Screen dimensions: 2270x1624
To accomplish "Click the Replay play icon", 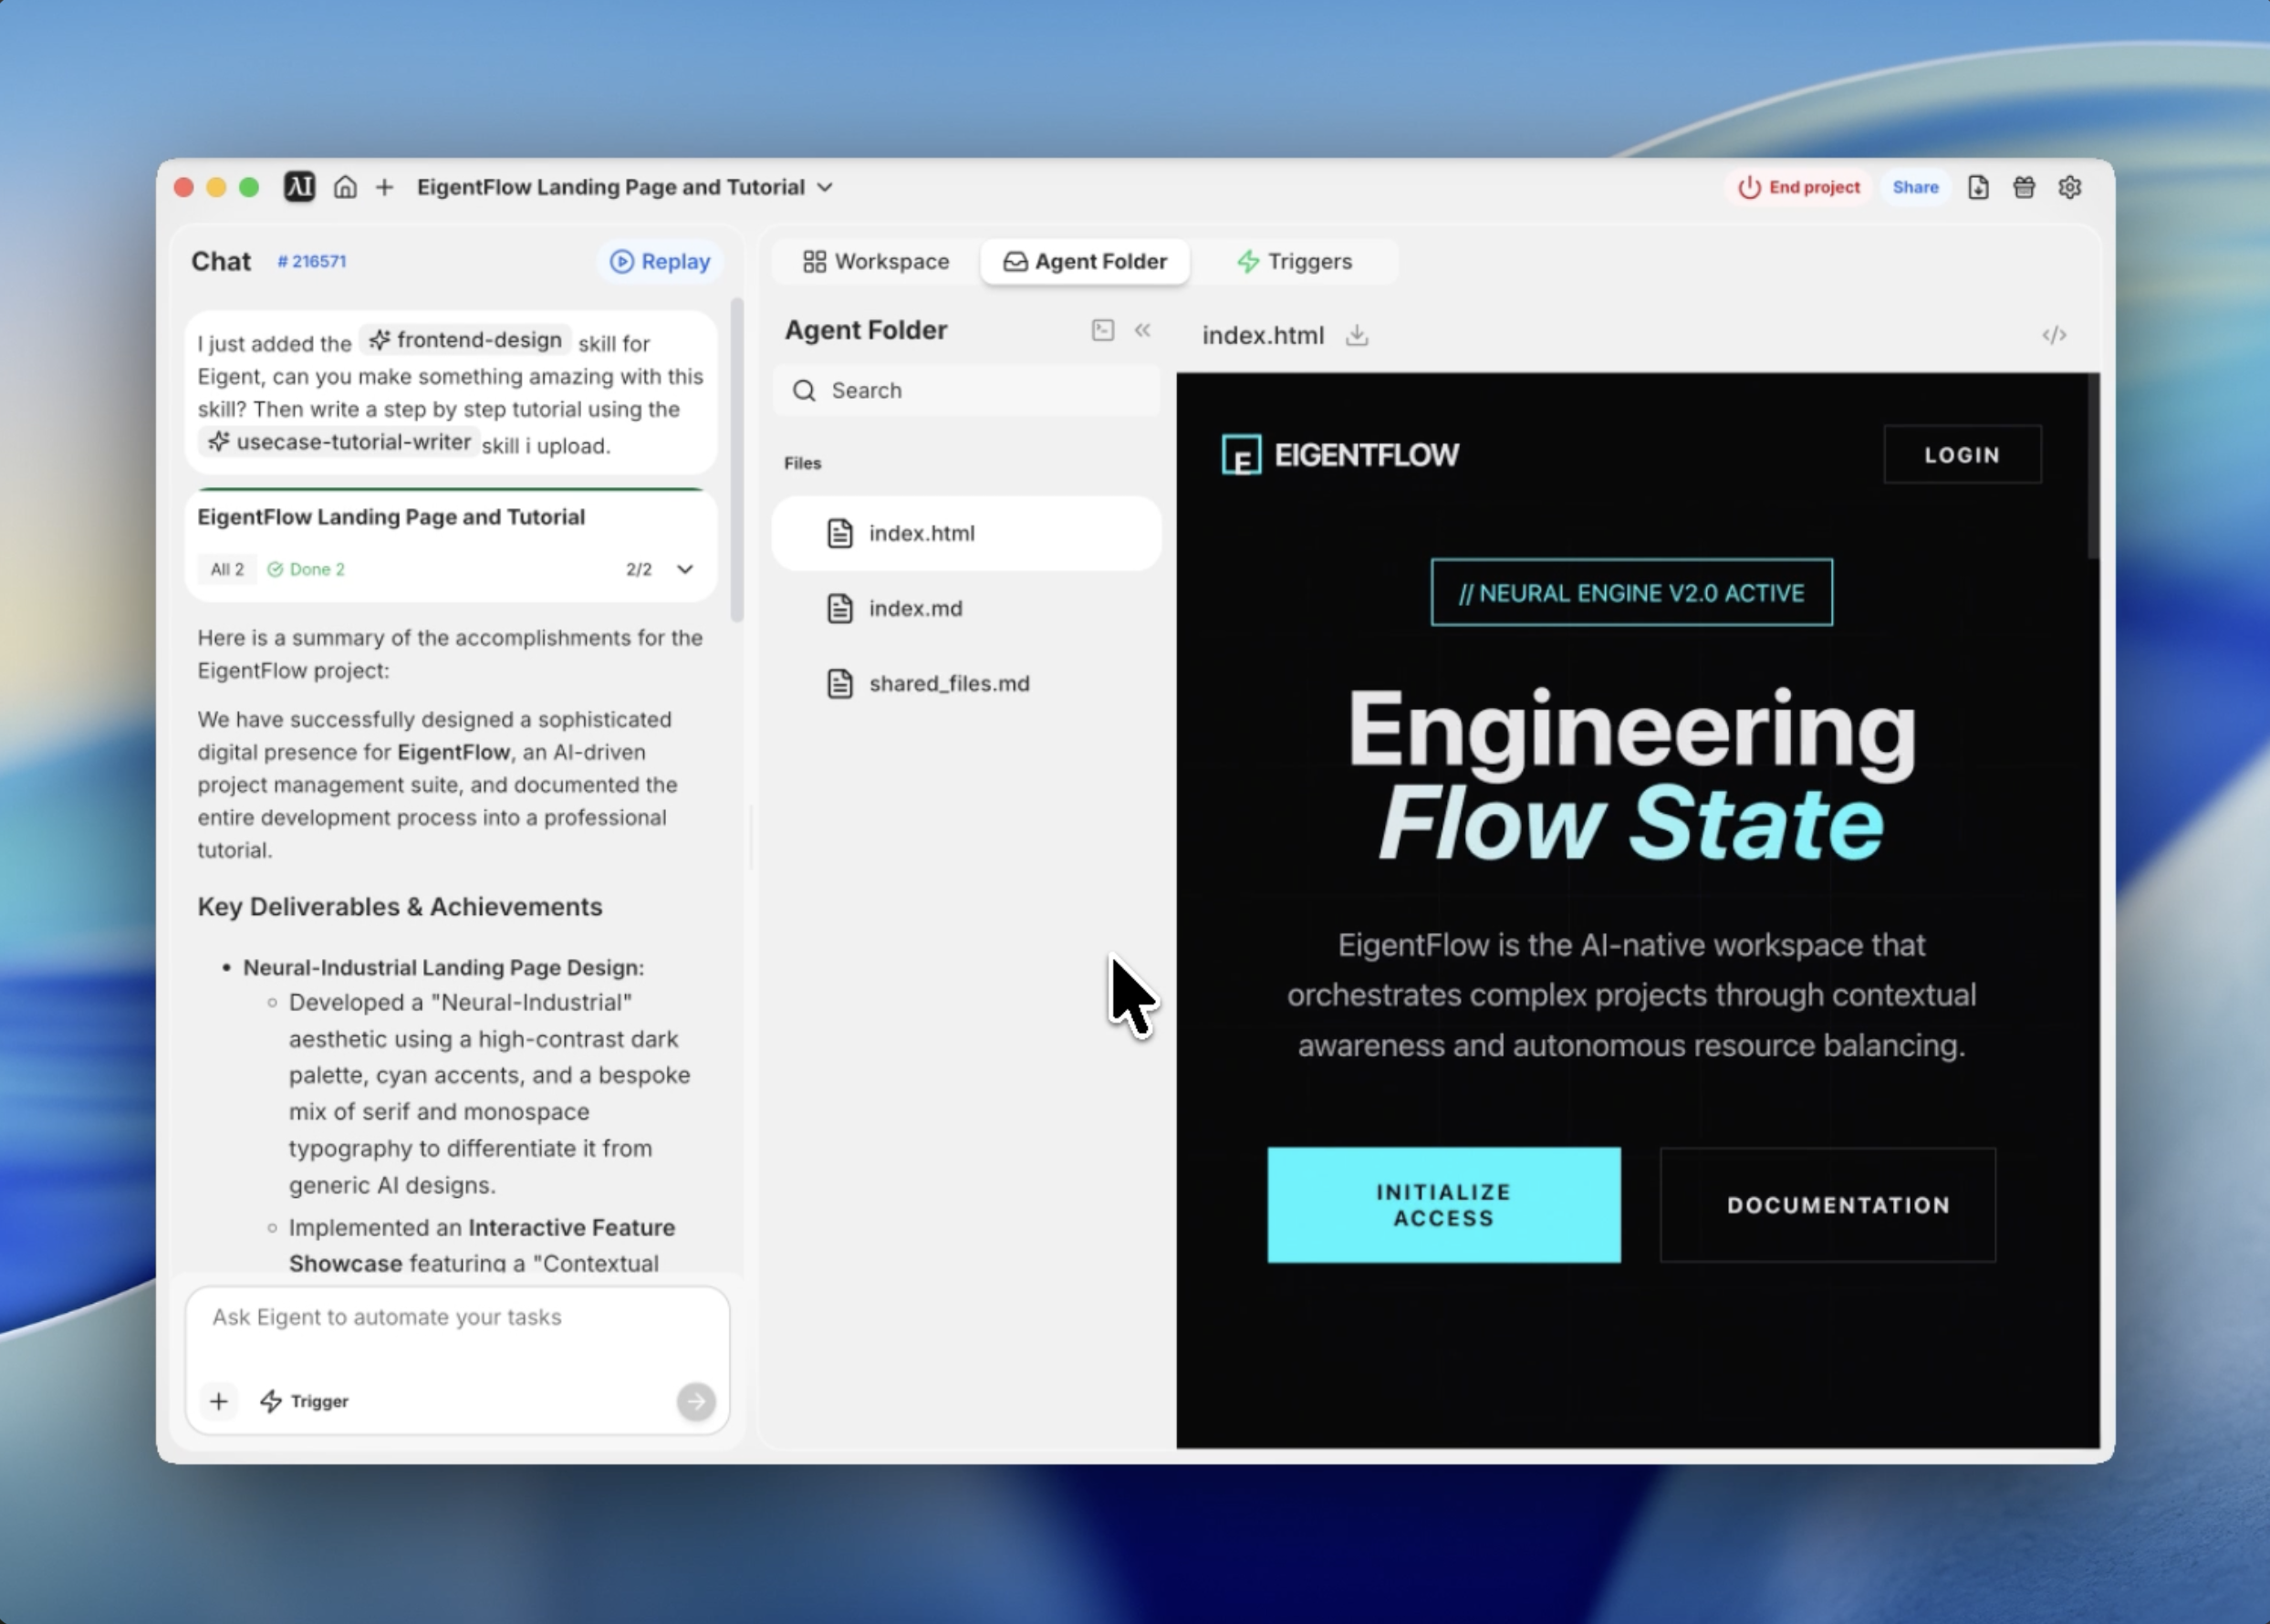I will (x=622, y=261).
